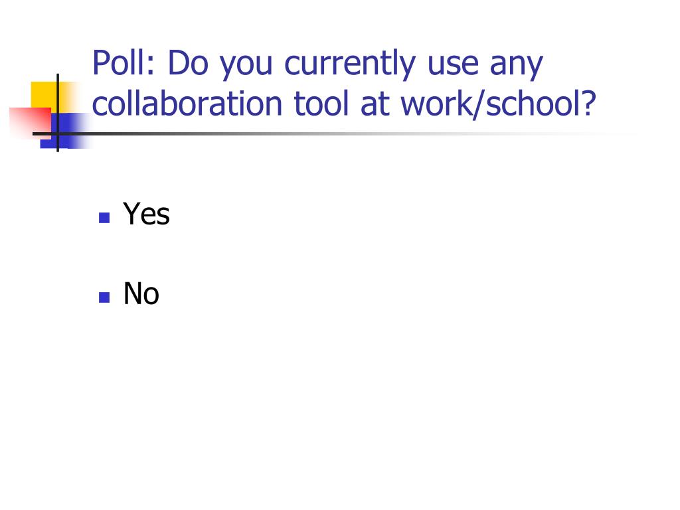Click the vertical black line of the logo

point(58,113)
